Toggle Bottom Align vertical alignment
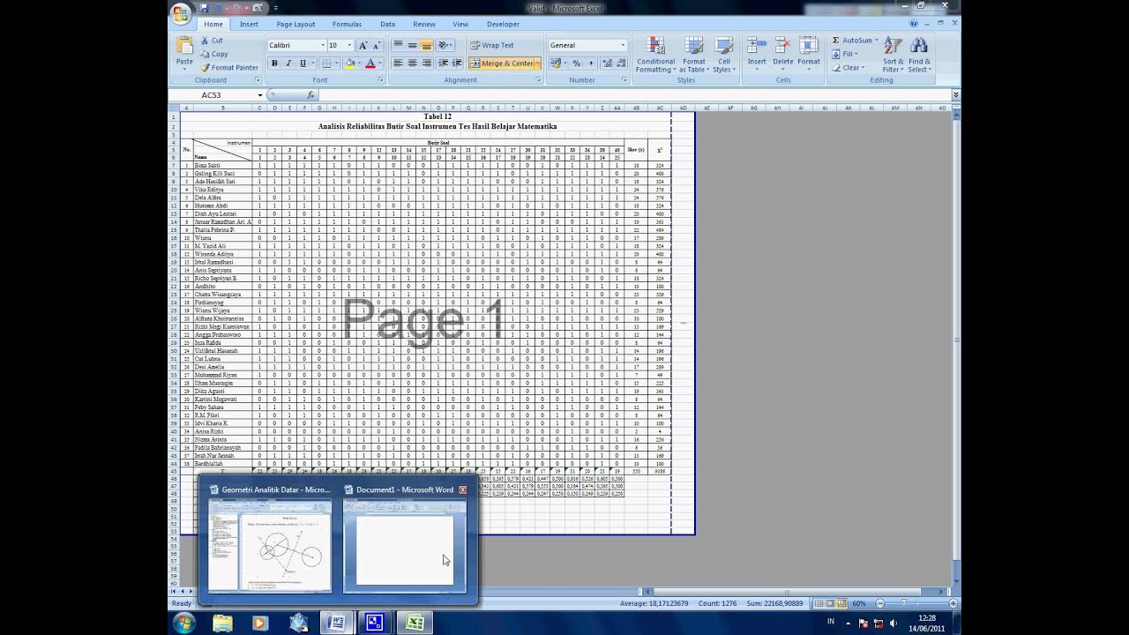1129x635 pixels. (426, 45)
